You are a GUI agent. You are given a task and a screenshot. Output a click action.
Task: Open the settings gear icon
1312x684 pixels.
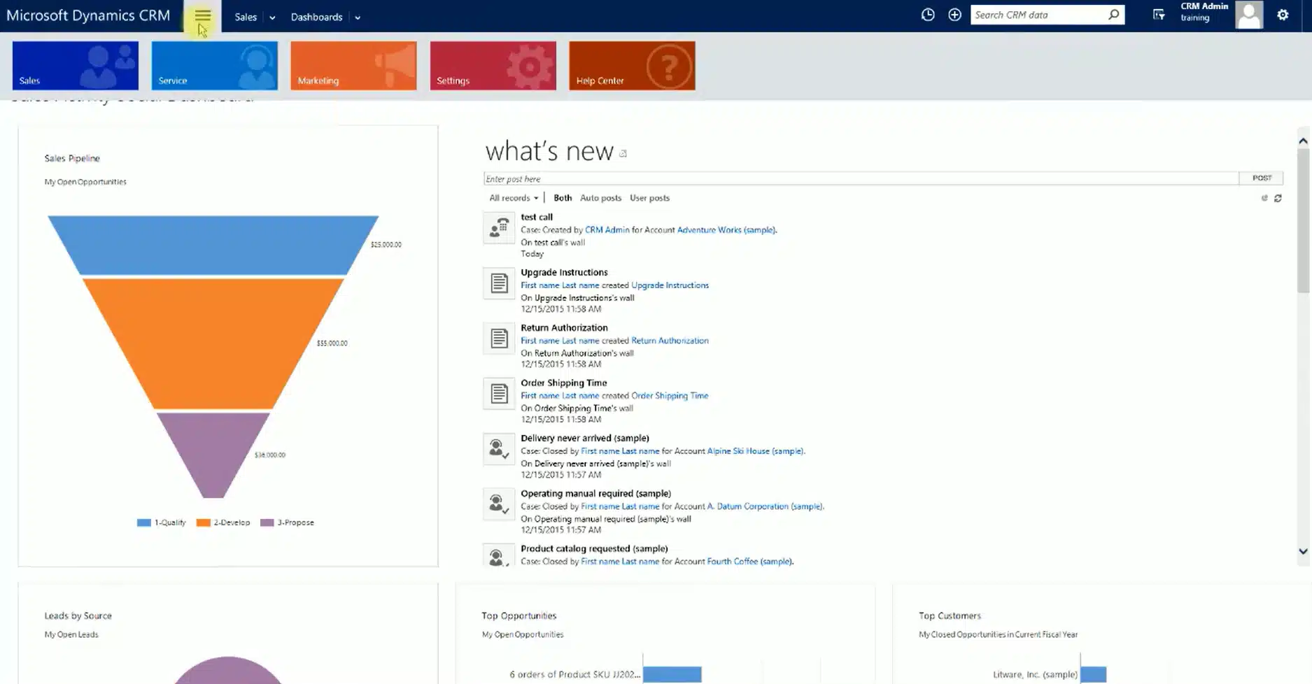click(1283, 15)
